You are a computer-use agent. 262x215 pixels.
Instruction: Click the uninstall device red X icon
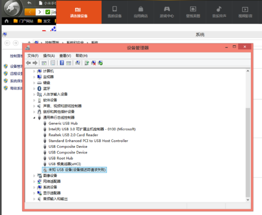coord(94,63)
